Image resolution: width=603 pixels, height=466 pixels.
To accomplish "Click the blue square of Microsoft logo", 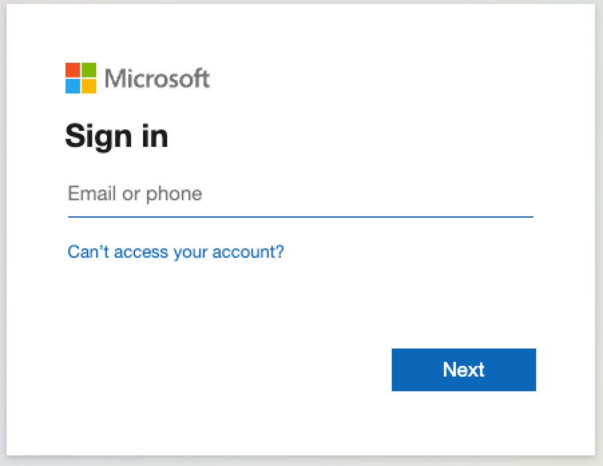I will pos(73,86).
